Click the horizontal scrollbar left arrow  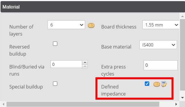(x=4, y=104)
